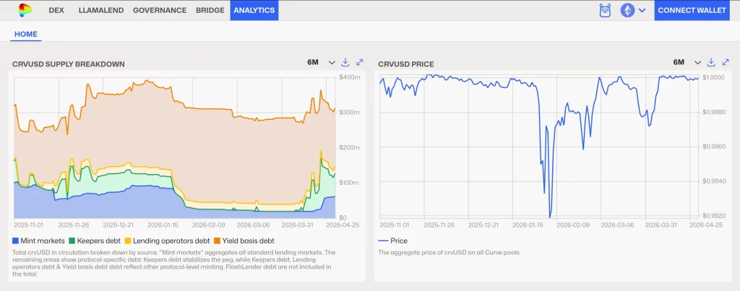Click the green Keepers debt color swatch
The height and width of the screenshot is (291, 740).
pyautogui.click(x=72, y=240)
